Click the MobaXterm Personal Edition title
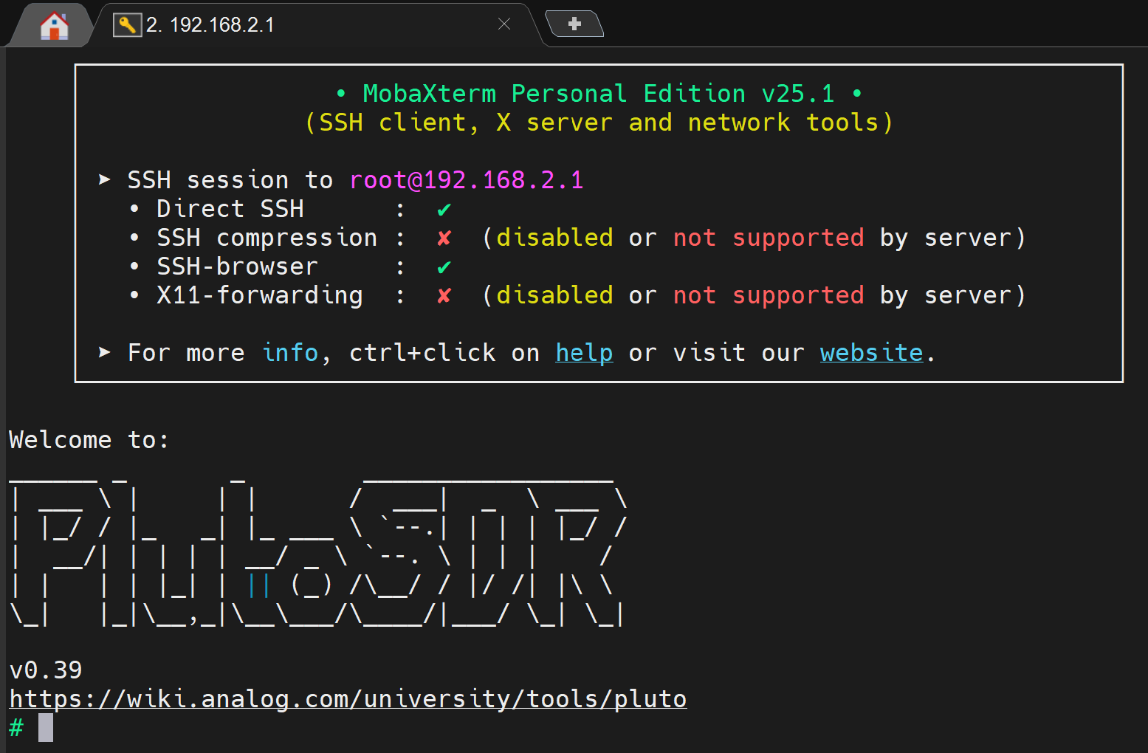 [x=598, y=93]
